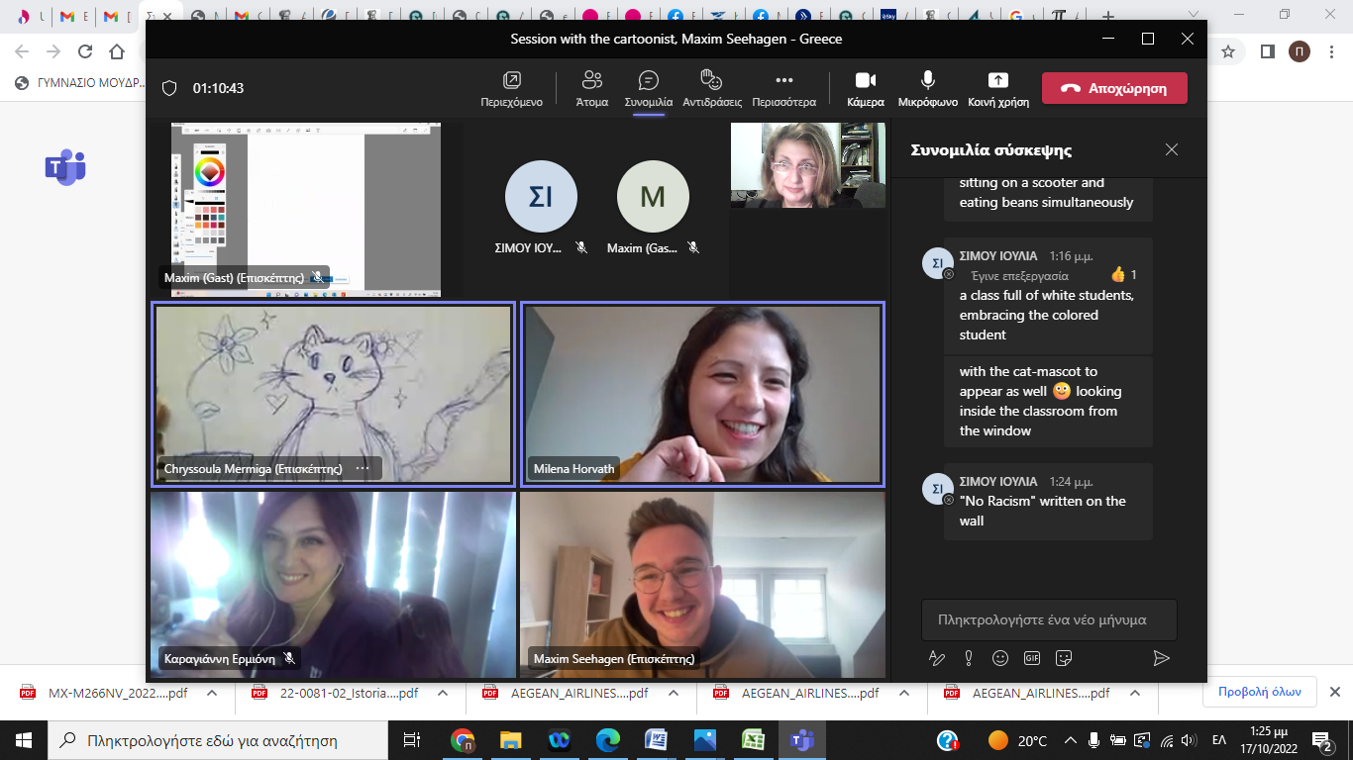Leave meeting with Αποχώρηση button
Image resolution: width=1353 pixels, height=760 pixels.
[x=1114, y=88]
